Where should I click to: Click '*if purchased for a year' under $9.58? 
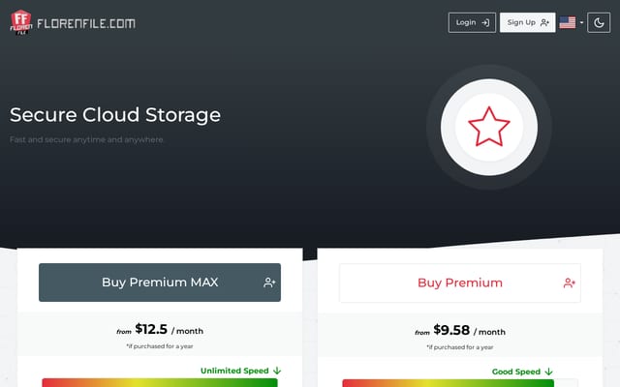pos(460,347)
